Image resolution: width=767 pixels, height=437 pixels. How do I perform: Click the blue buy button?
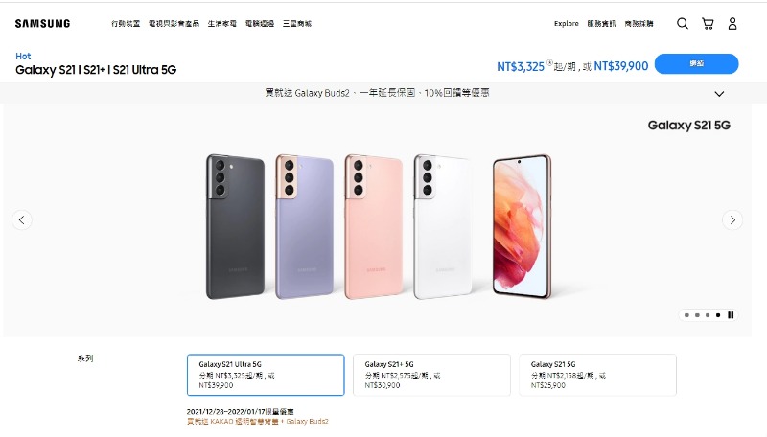(697, 63)
